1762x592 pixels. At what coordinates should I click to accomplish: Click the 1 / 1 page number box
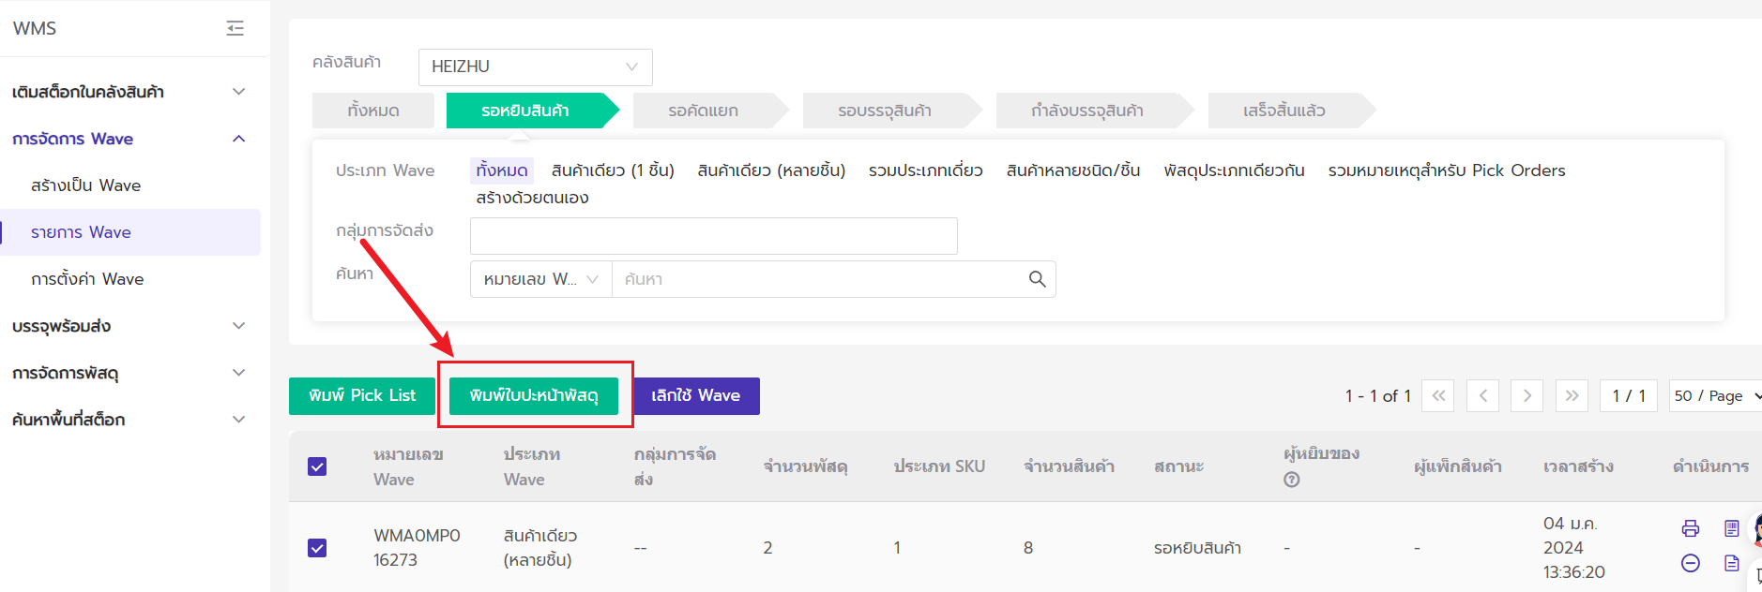point(1629,395)
